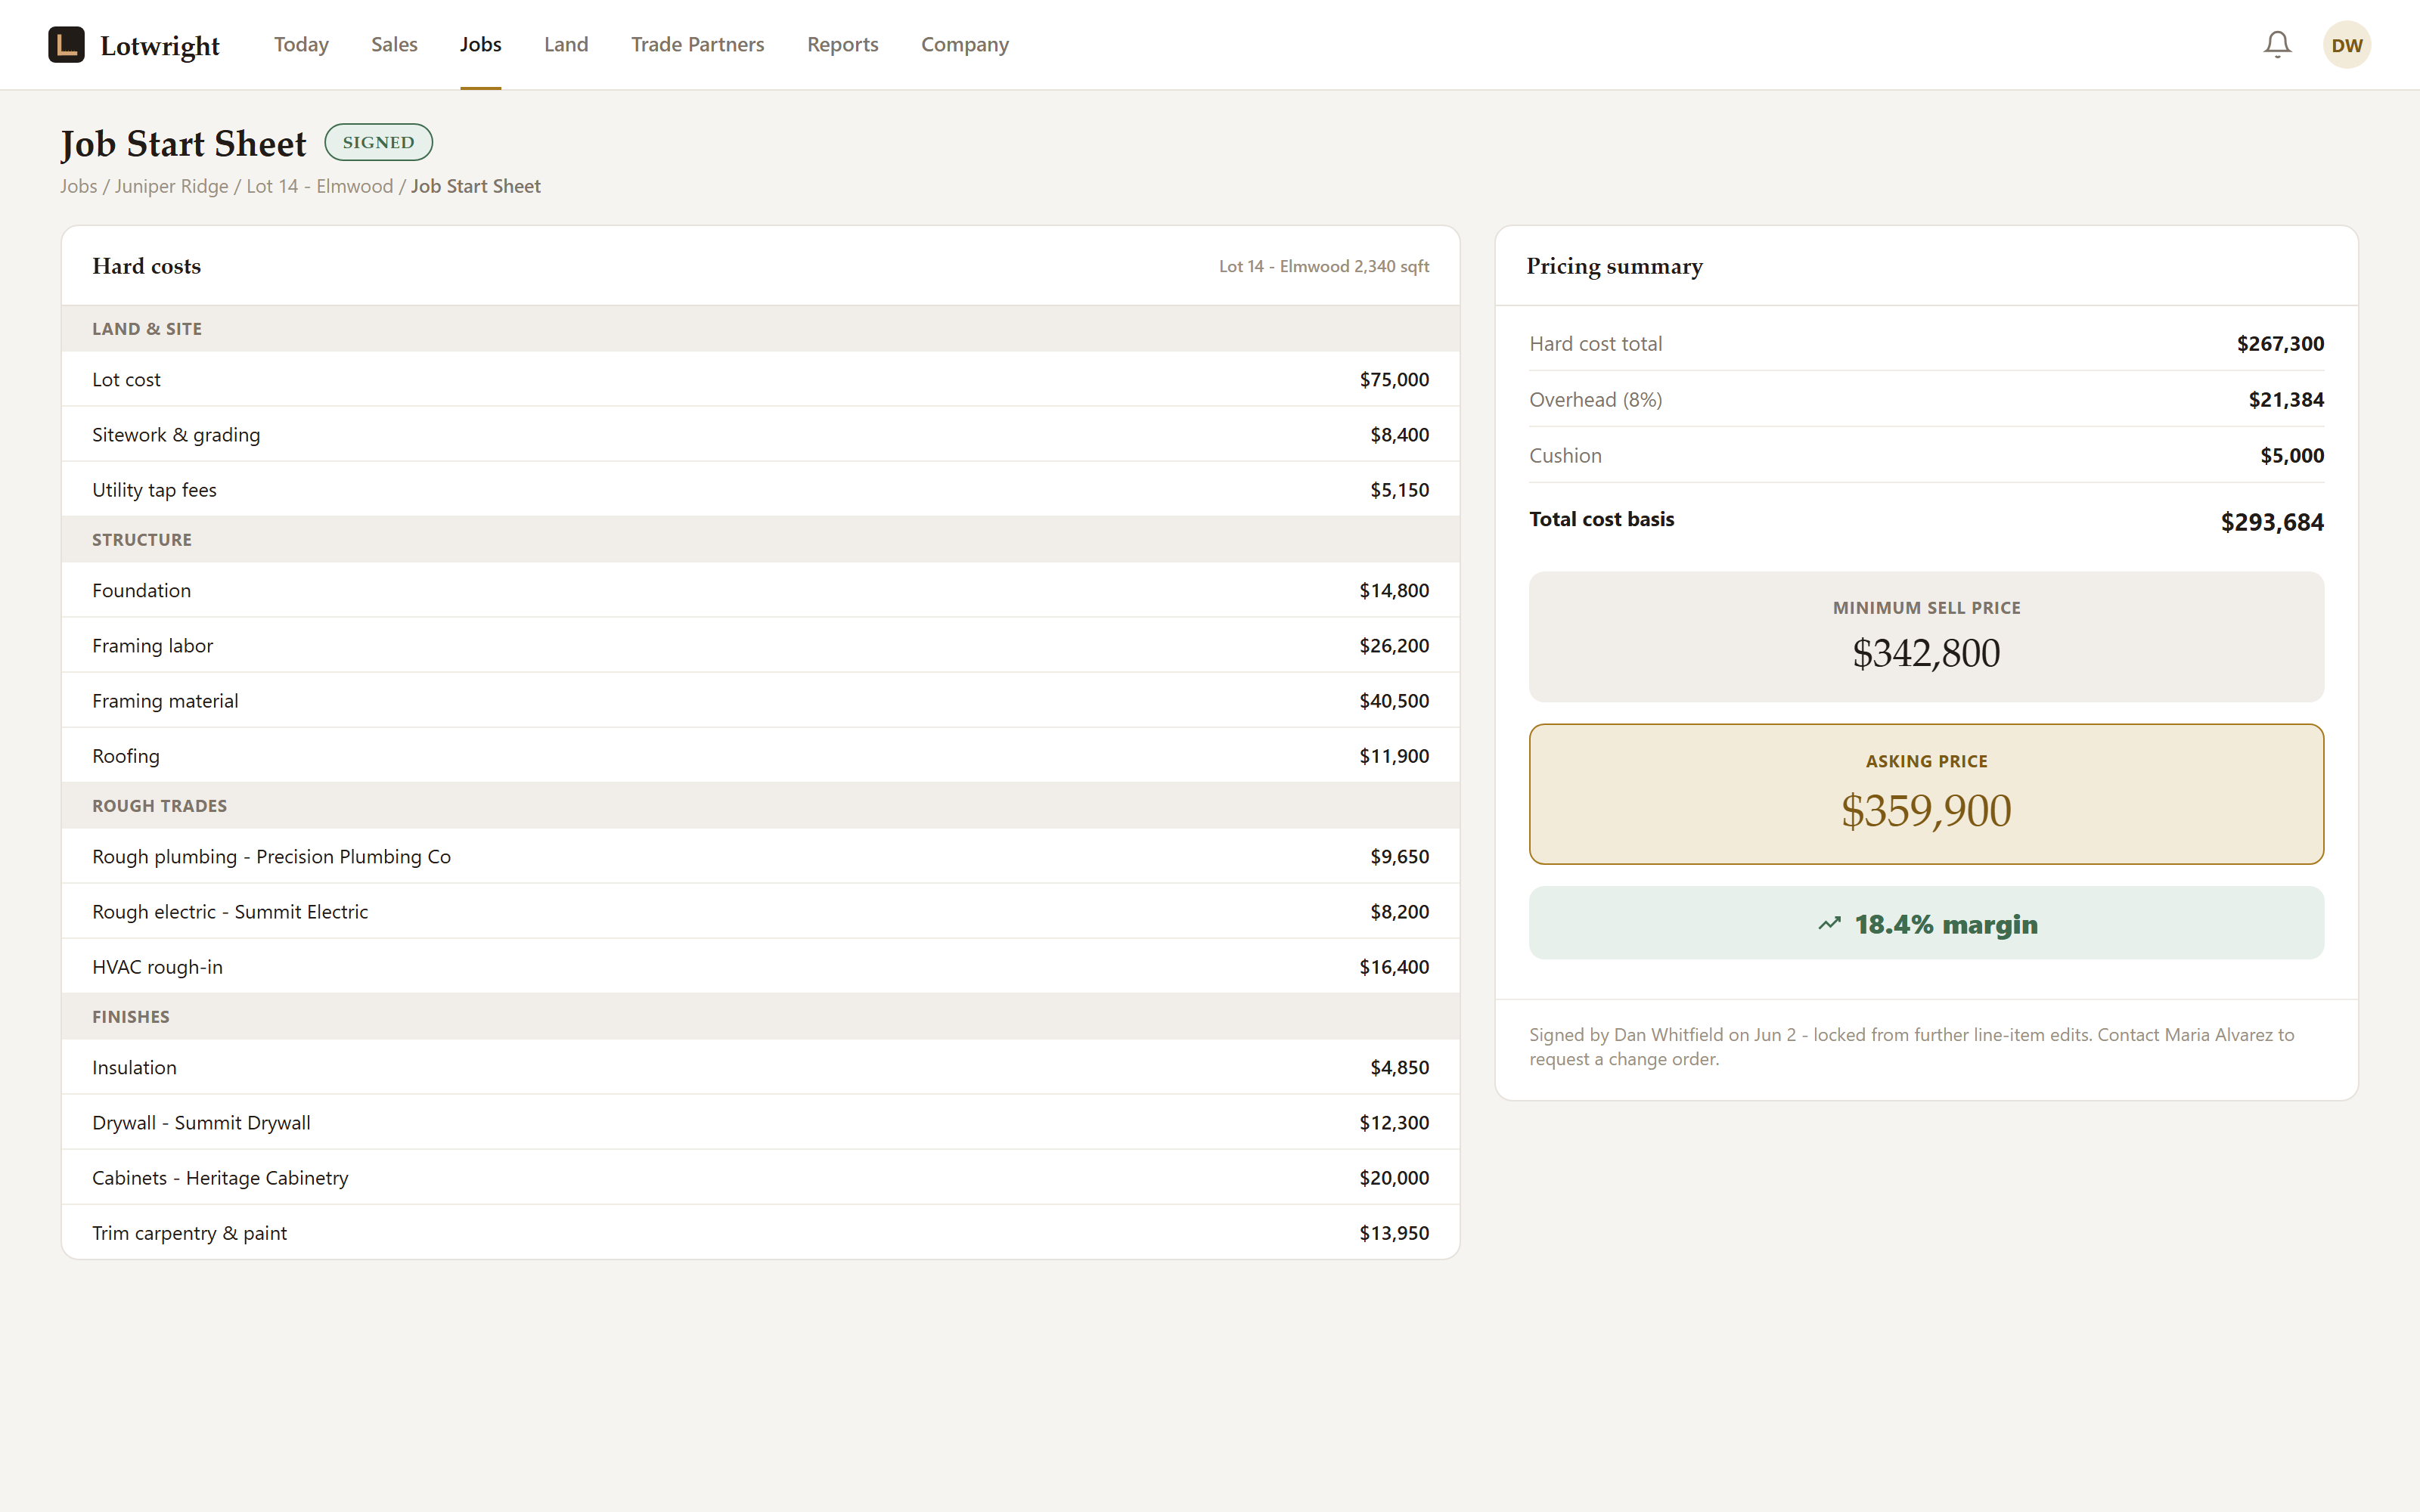Click the $4,850 insulation amount

(1399, 1067)
